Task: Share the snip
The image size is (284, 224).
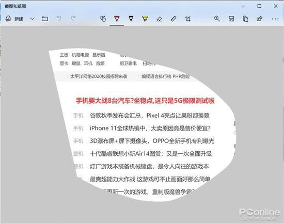Action: [x=259, y=19]
